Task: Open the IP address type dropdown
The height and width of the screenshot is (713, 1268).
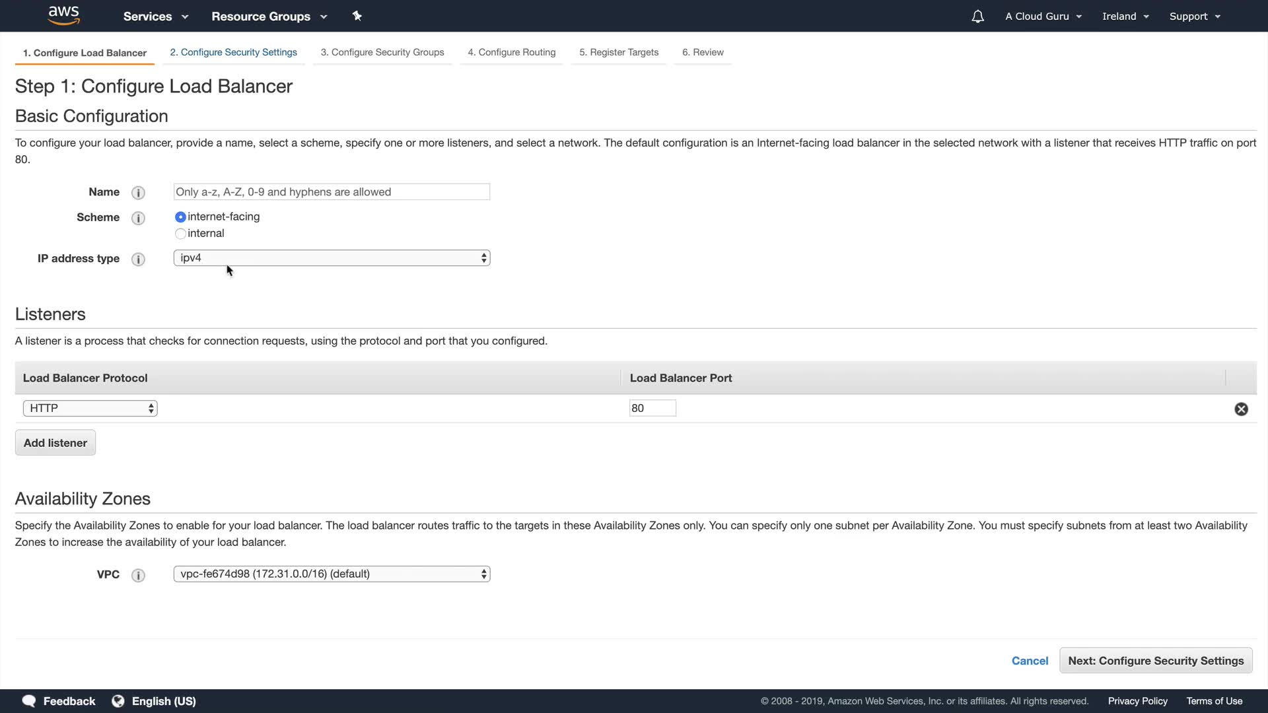Action: tap(332, 258)
